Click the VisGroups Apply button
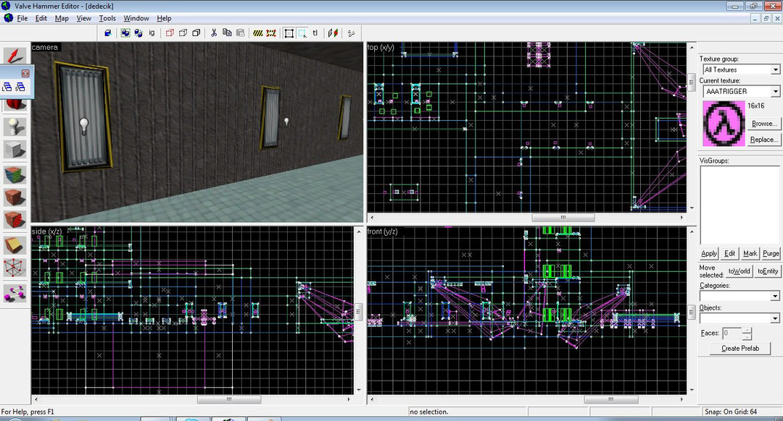The height and width of the screenshot is (421, 783). (x=709, y=253)
